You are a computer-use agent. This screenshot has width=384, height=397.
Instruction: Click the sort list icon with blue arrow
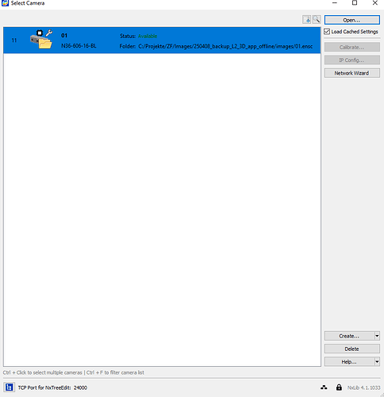[307, 19]
